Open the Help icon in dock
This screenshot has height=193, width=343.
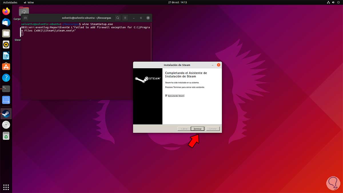coord(6,77)
